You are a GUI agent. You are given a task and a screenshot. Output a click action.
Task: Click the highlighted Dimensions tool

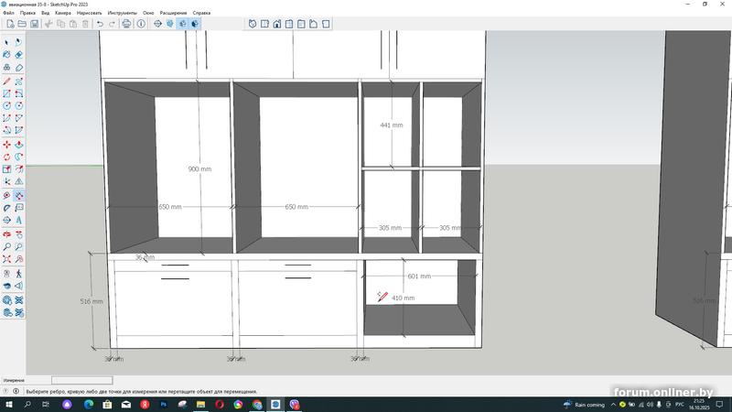pos(18,195)
